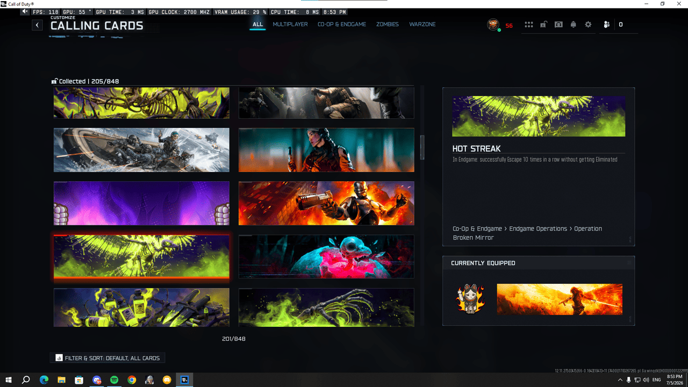Switch to the Zombies tab
688x387 pixels.
pos(388,24)
